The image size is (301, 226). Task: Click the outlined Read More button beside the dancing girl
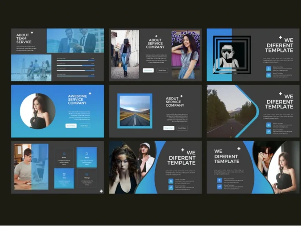(x=162, y=70)
